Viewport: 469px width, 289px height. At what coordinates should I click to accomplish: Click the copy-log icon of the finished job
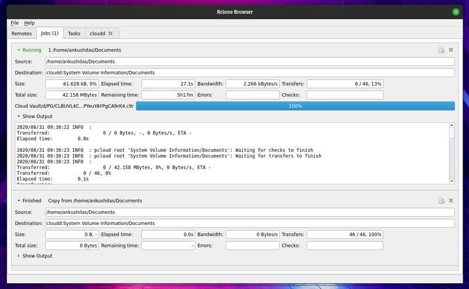(x=441, y=200)
